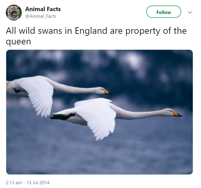Open the tiger profile avatar

click(x=14, y=13)
